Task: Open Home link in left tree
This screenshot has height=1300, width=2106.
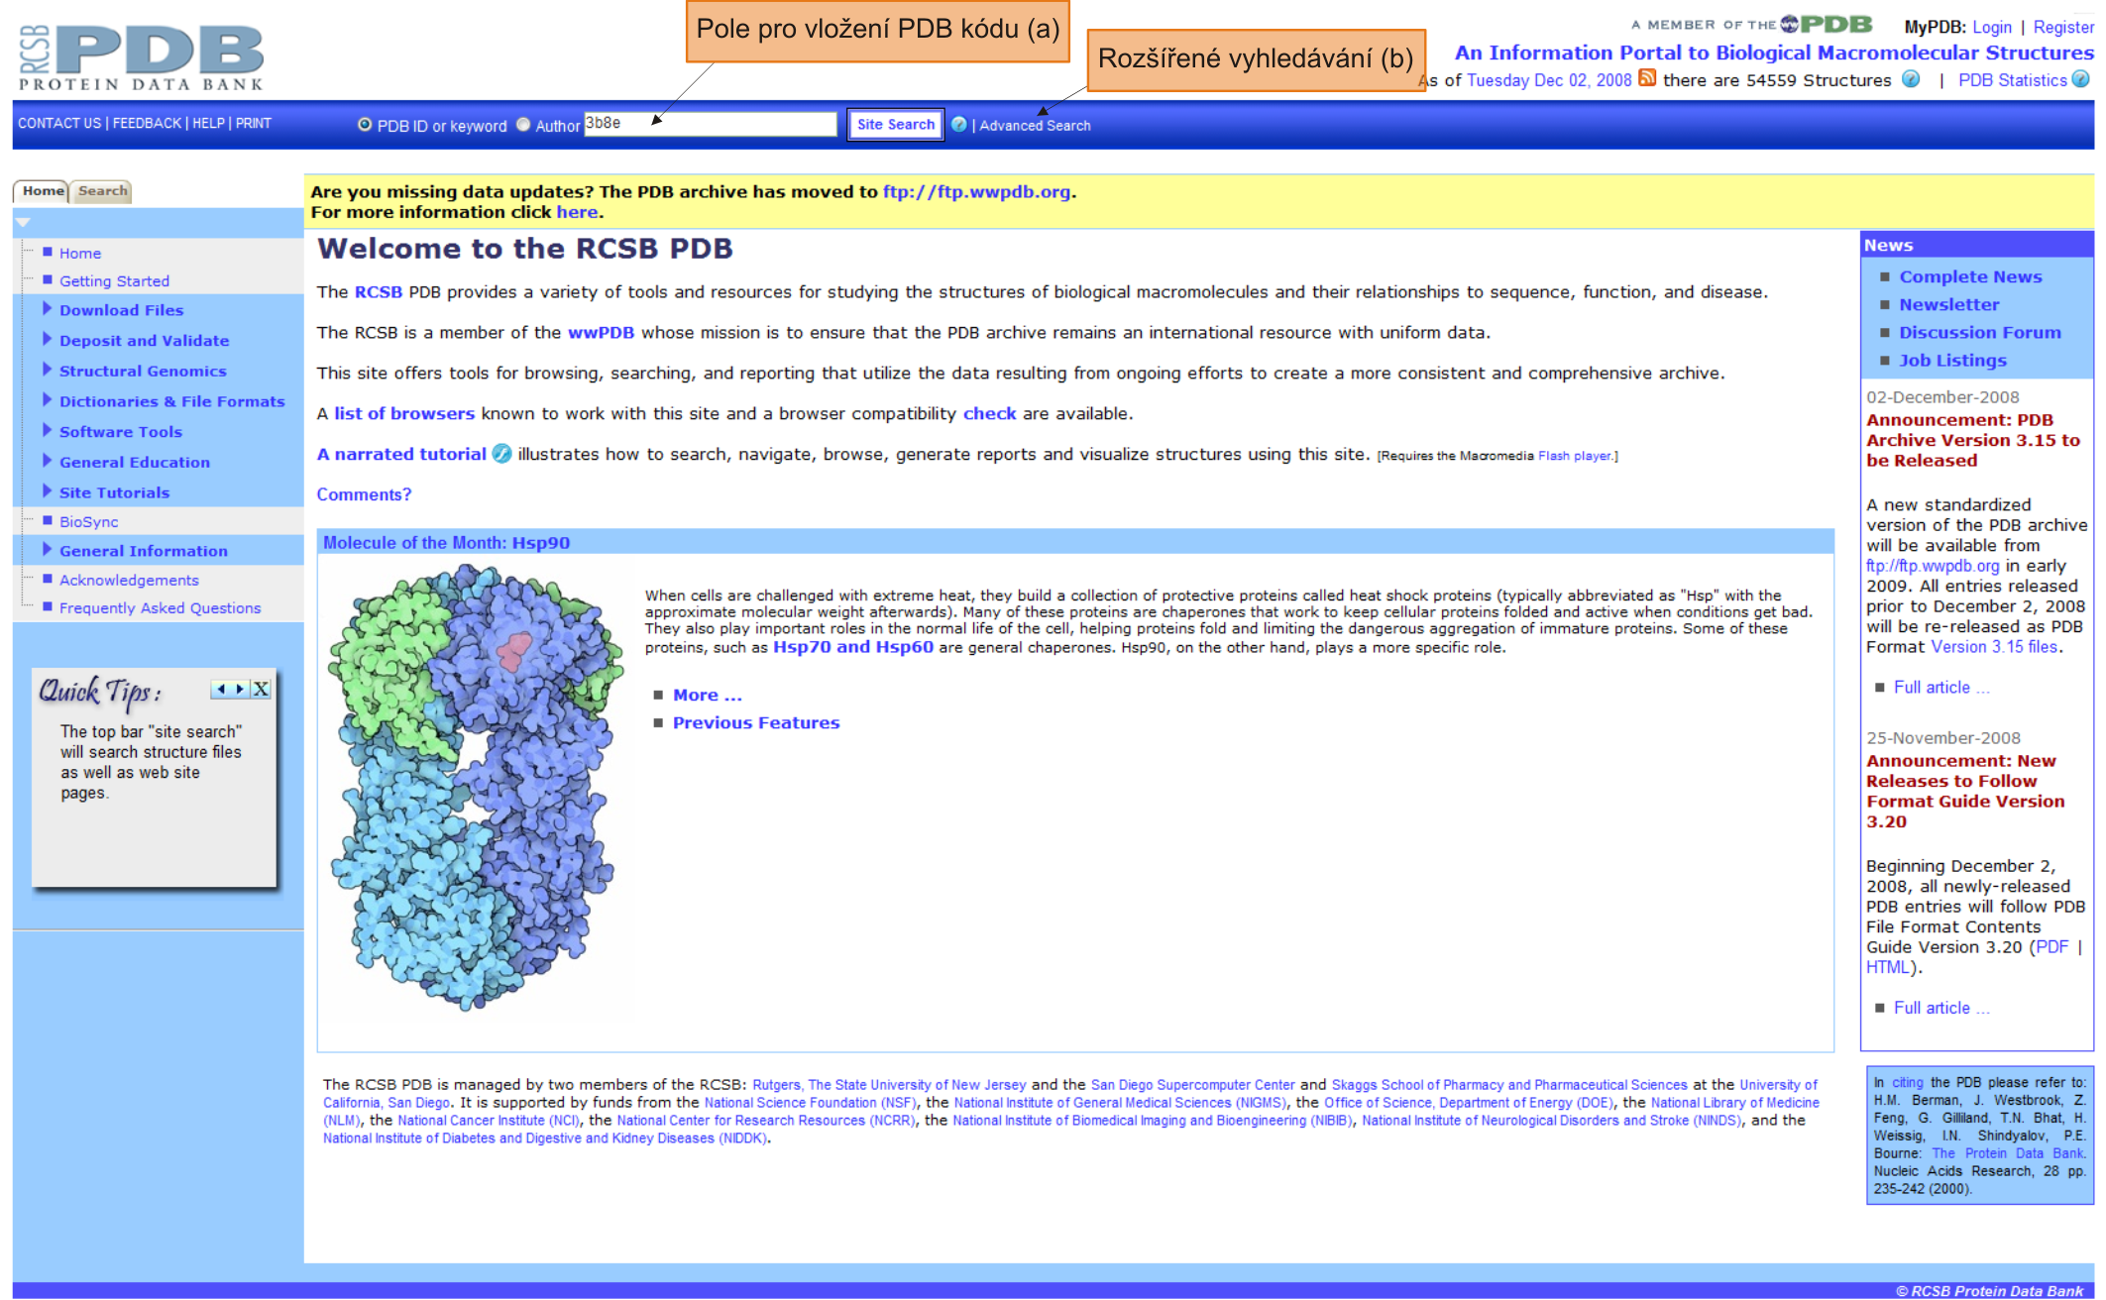Action: point(80,254)
